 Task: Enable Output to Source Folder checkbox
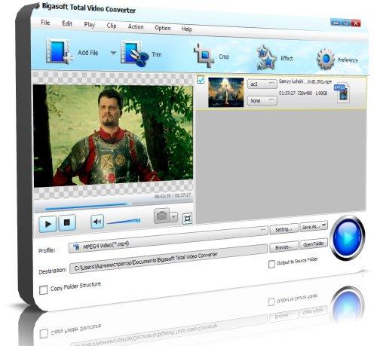(271, 264)
